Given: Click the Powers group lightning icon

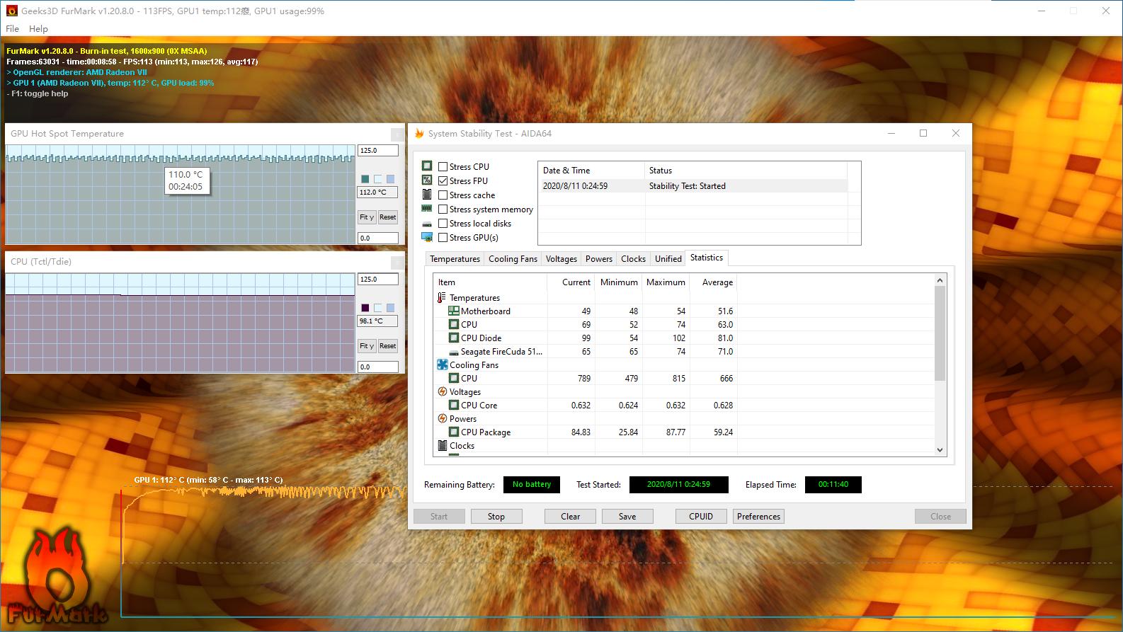Looking at the screenshot, I should (442, 418).
